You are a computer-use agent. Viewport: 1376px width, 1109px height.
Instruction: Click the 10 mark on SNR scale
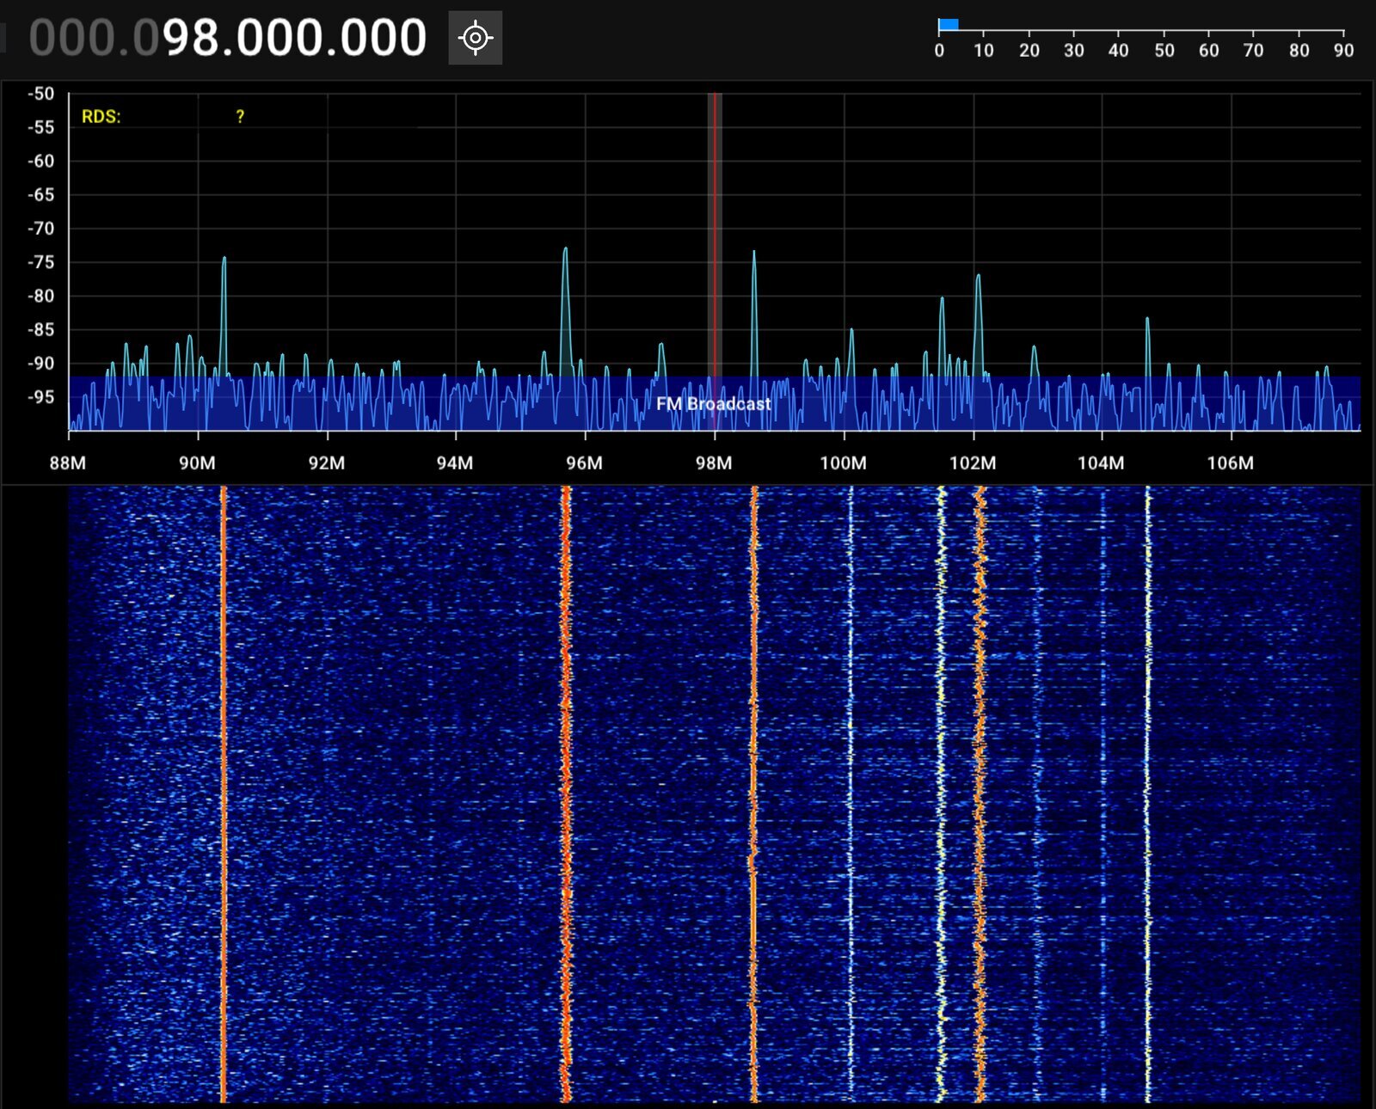point(984,51)
